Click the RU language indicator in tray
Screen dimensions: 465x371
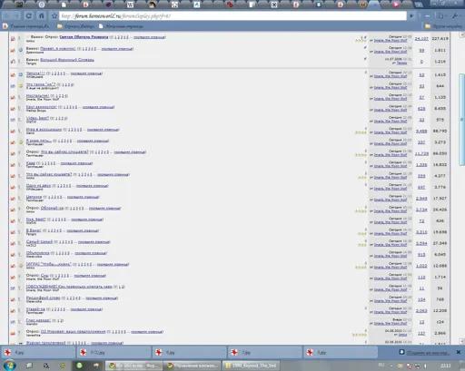pyautogui.click(x=381, y=365)
